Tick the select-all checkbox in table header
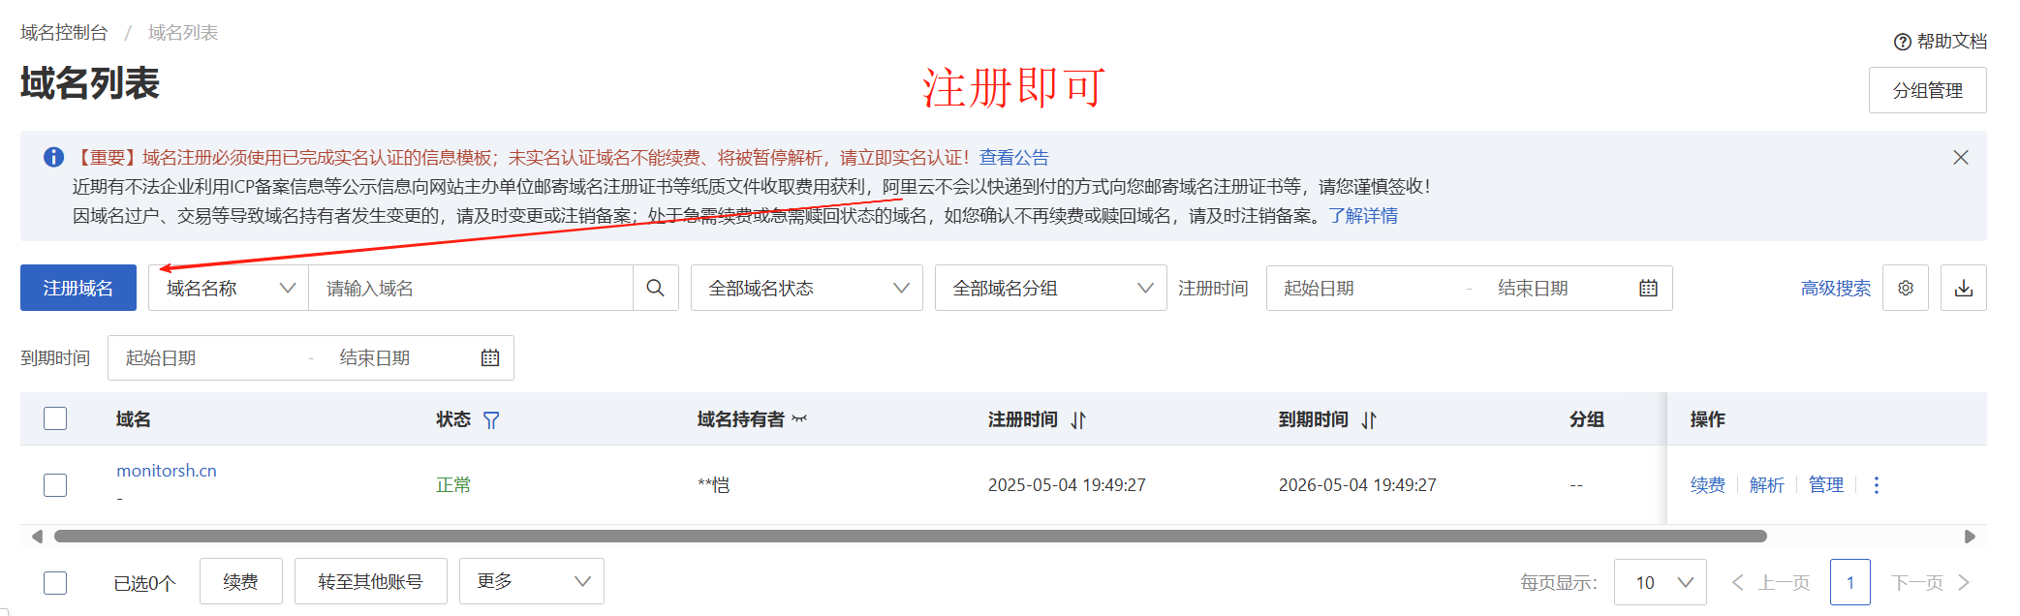The height and width of the screenshot is (616, 2020). coord(55,418)
